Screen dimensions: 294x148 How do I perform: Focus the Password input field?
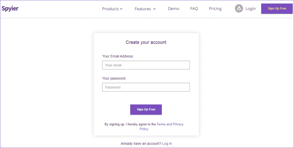pyautogui.click(x=146, y=87)
